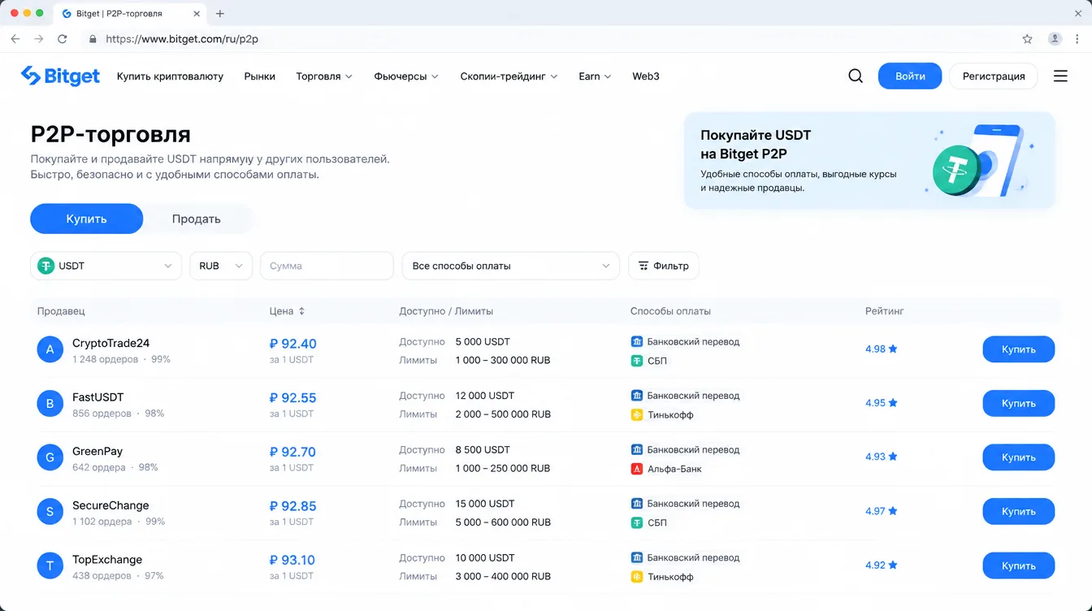Image resolution: width=1092 pixels, height=611 pixels.
Task: Expand the Торговля menu
Action: click(324, 76)
